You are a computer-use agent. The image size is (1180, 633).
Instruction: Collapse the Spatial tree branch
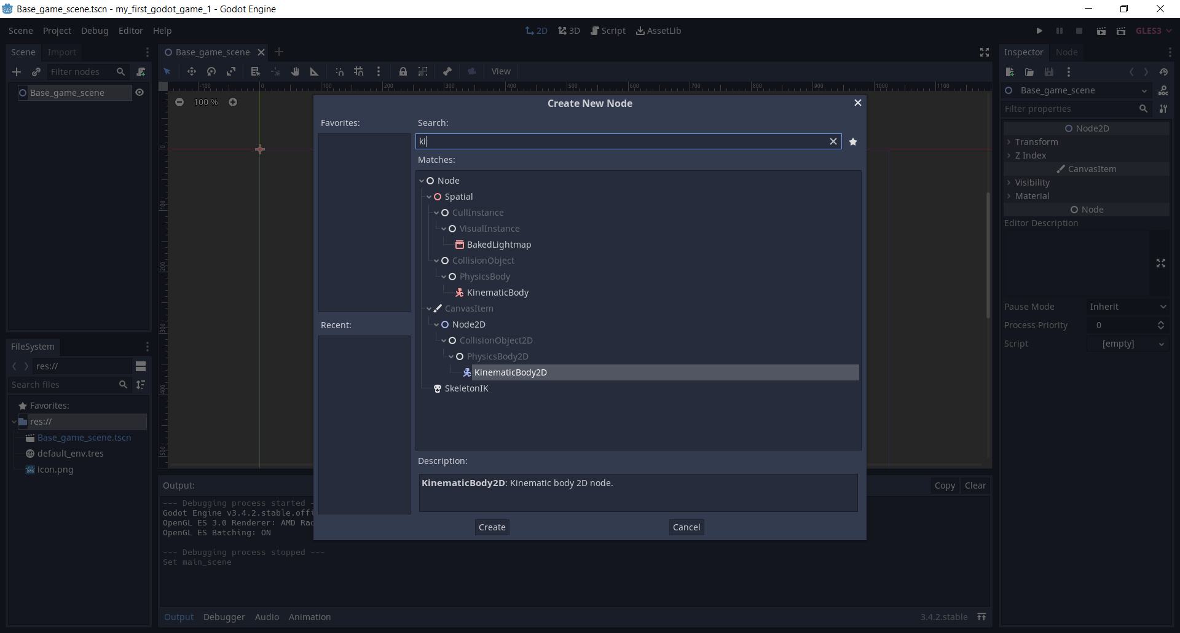point(429,197)
